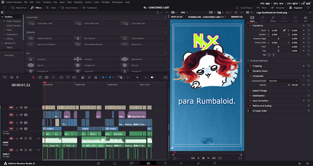The image size is (313, 166).
Task: Click the Quick Export button
Action: click(244, 8)
